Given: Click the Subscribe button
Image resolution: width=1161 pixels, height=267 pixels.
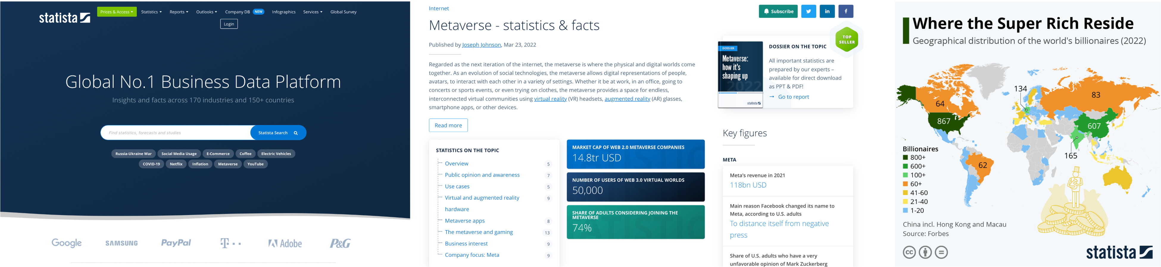Looking at the screenshot, I should [x=778, y=11].
